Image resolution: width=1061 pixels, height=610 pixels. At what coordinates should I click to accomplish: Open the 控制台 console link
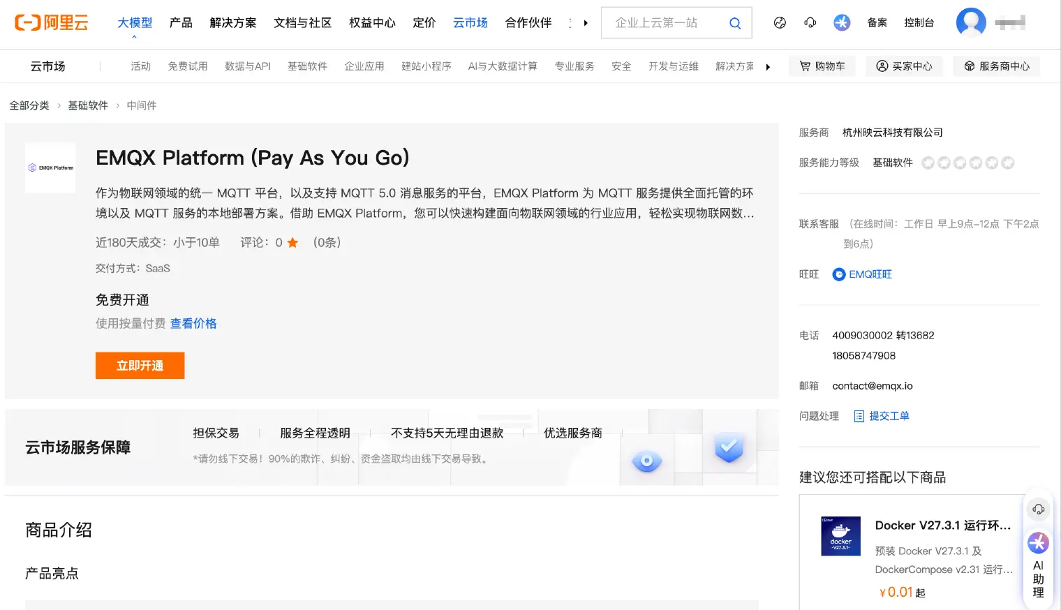pyautogui.click(x=919, y=22)
